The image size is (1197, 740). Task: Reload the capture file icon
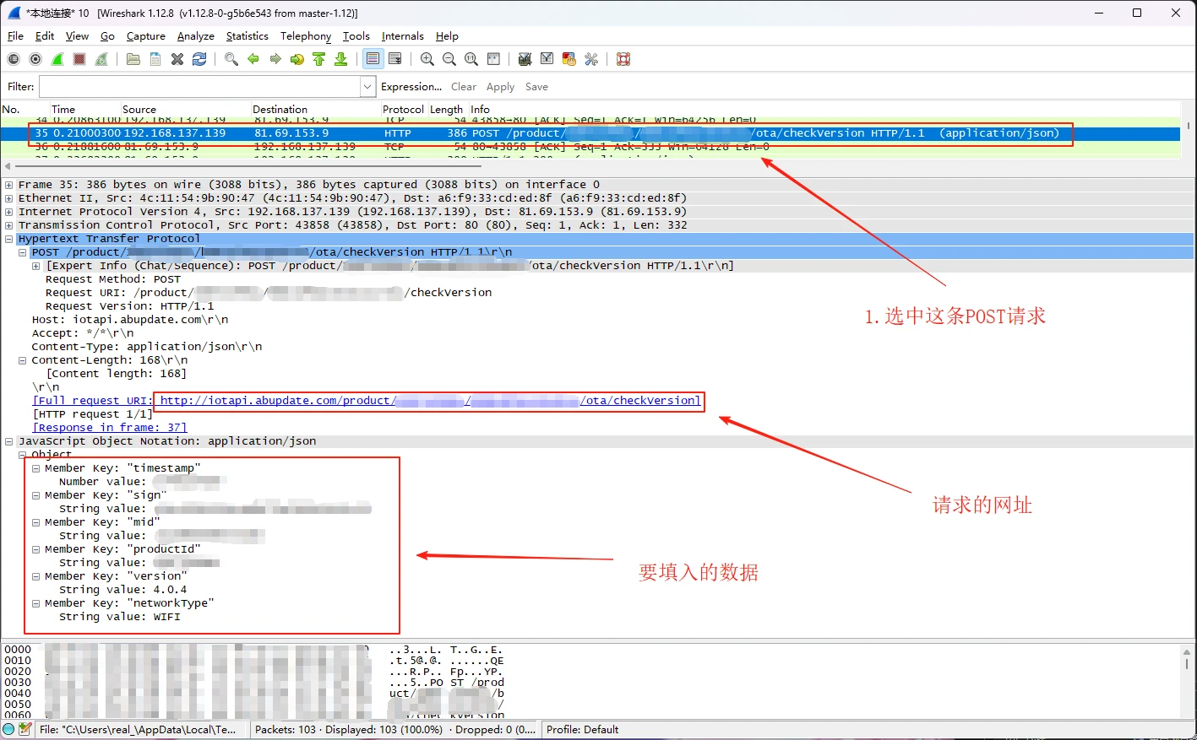point(199,59)
